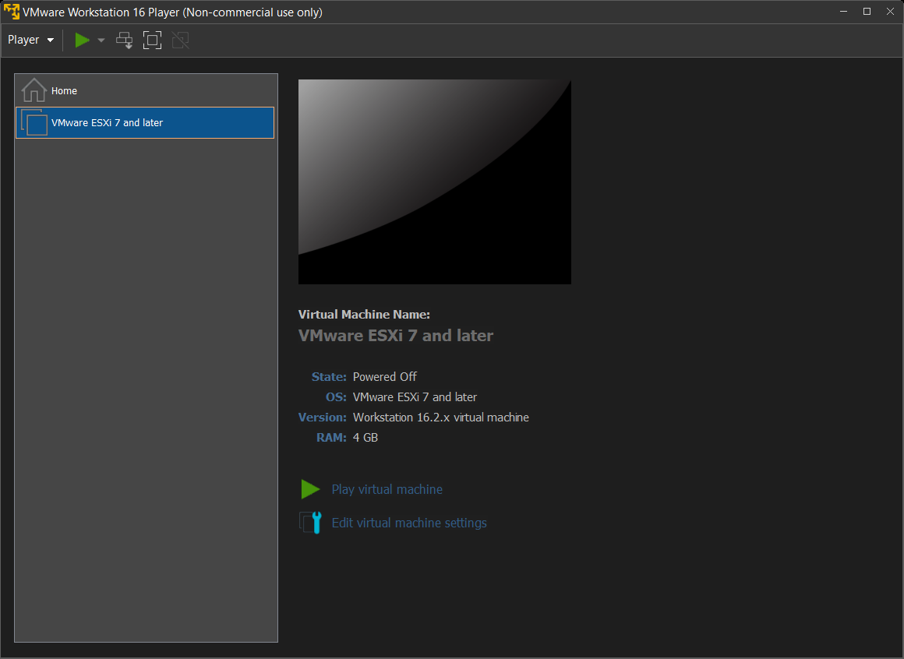
Task: Expand the power options dropdown arrow
Action: [x=101, y=41]
